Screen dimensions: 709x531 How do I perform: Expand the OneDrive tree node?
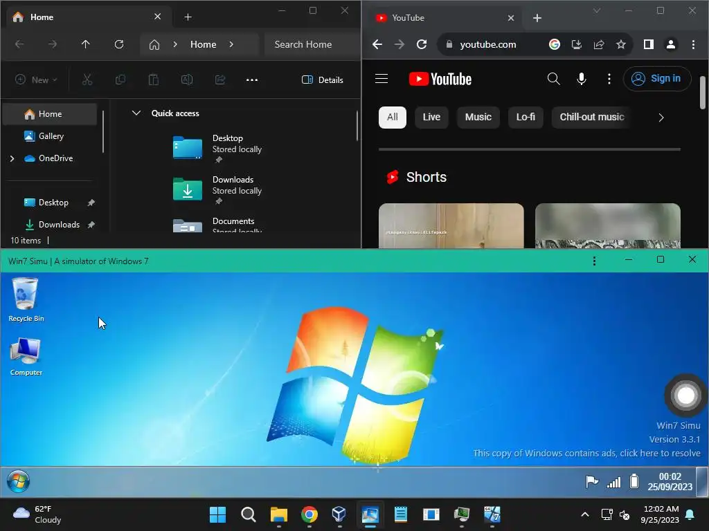[x=12, y=158]
